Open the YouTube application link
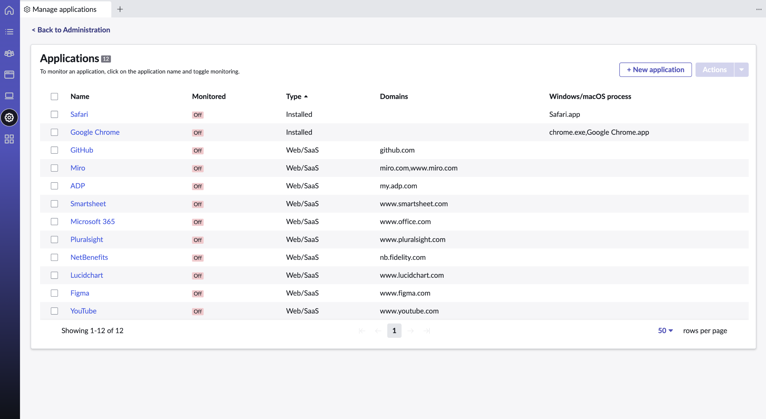The width and height of the screenshot is (766, 419). coord(83,311)
